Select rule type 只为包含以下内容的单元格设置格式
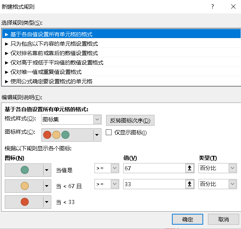The image size is (241, 229). pos(121,43)
